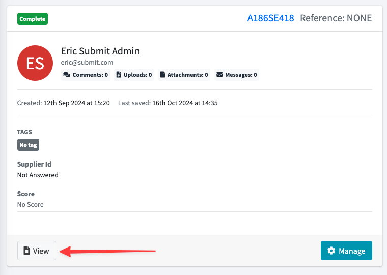Click the ES avatar circle

coord(35,63)
